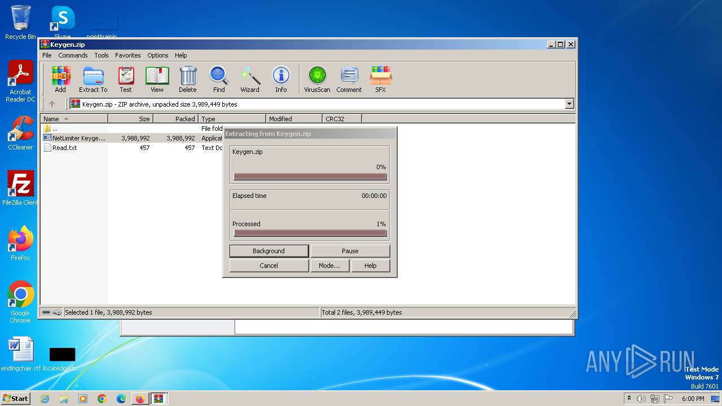Open the Skype desktop shortcut
The height and width of the screenshot is (406, 722).
[x=63, y=23]
